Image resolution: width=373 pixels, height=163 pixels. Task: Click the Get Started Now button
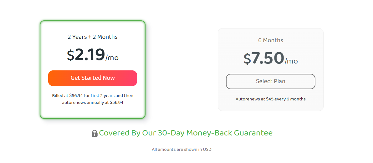tap(93, 78)
